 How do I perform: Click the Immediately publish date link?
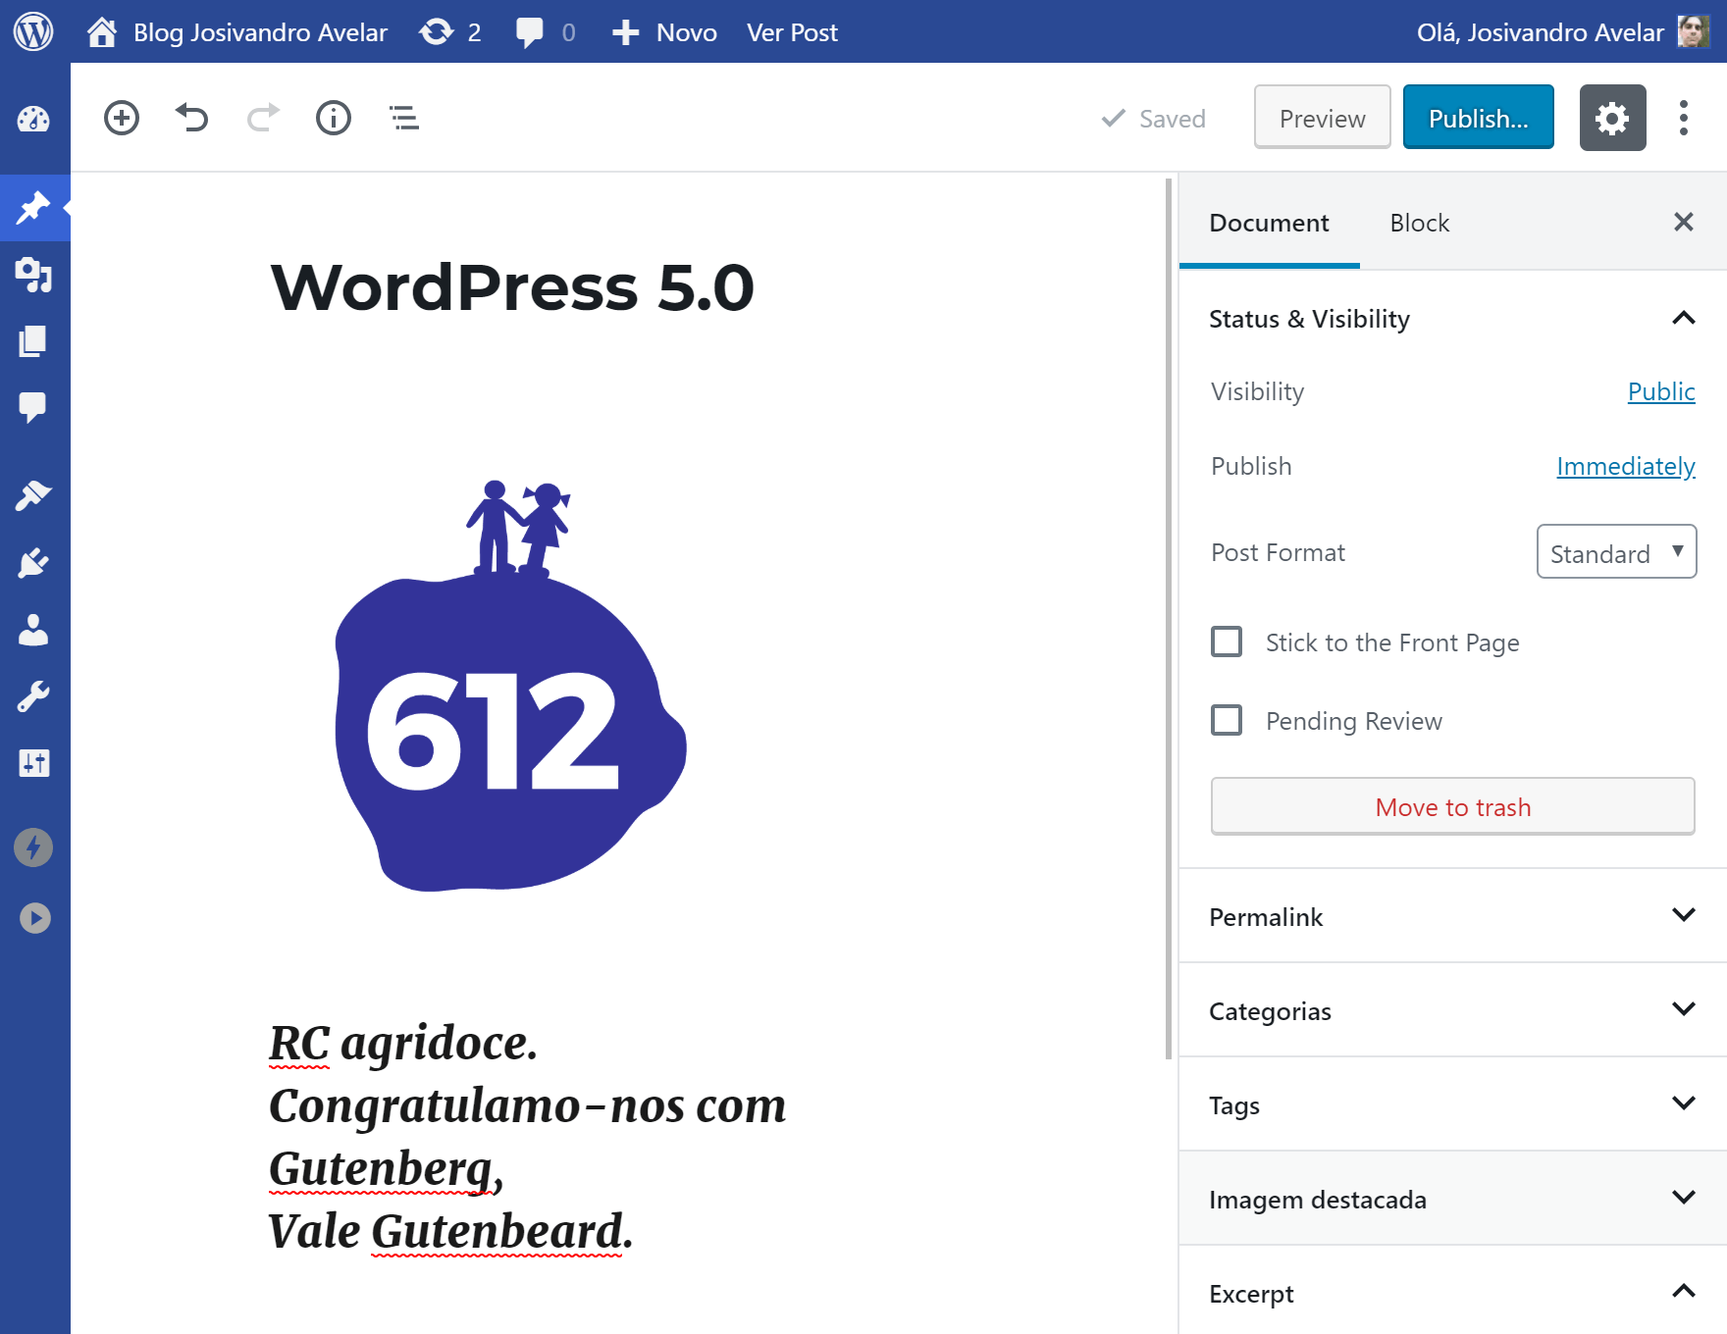pos(1626,466)
